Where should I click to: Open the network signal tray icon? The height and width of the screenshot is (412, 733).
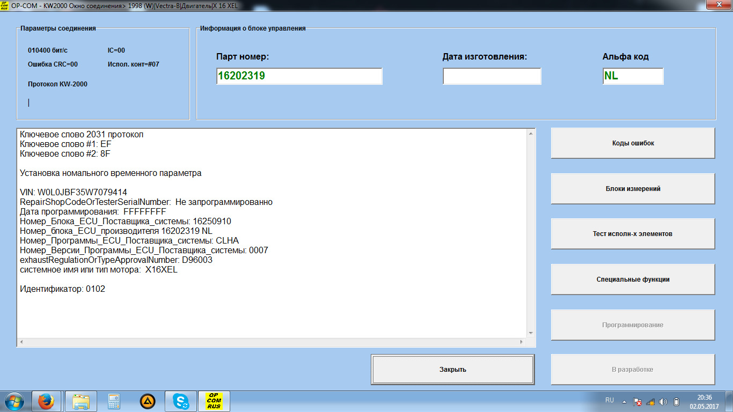650,401
